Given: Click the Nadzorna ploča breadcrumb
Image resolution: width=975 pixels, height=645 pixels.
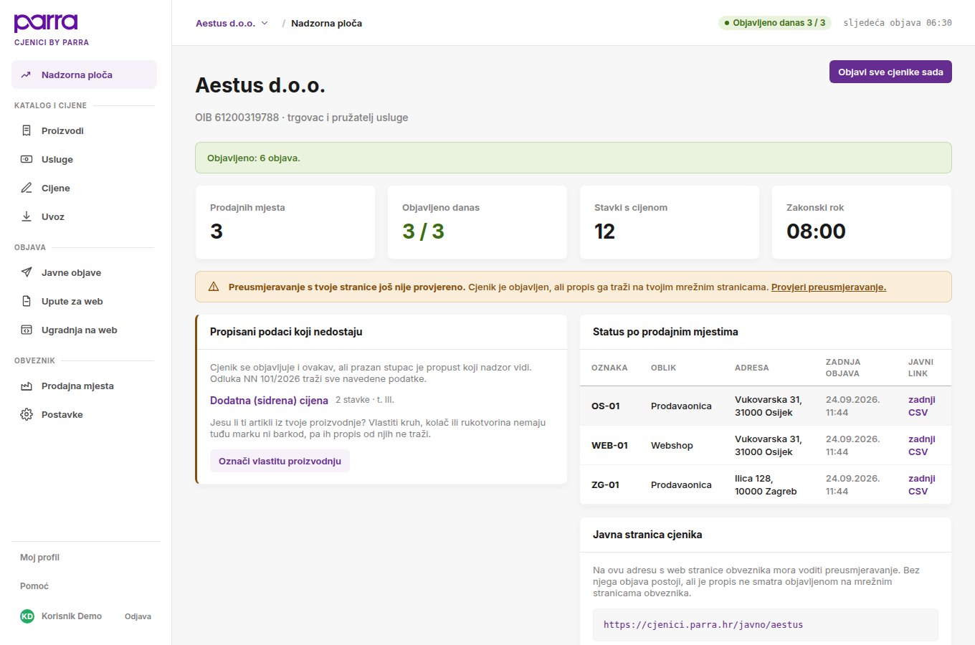Looking at the screenshot, I should (x=326, y=23).
